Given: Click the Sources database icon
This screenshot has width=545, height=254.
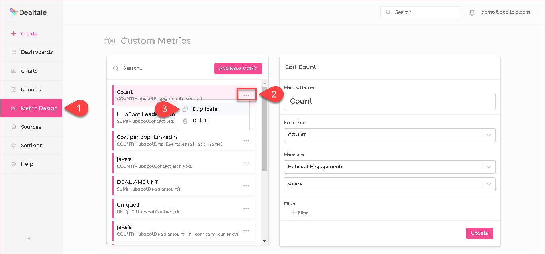Looking at the screenshot, I should [14, 127].
